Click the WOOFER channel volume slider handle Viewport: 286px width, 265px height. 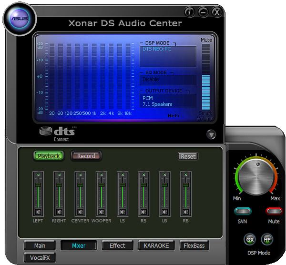tap(102, 184)
